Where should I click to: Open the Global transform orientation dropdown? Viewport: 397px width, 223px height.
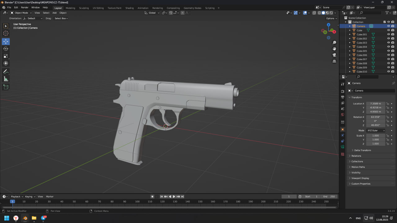pyautogui.click(x=152, y=13)
